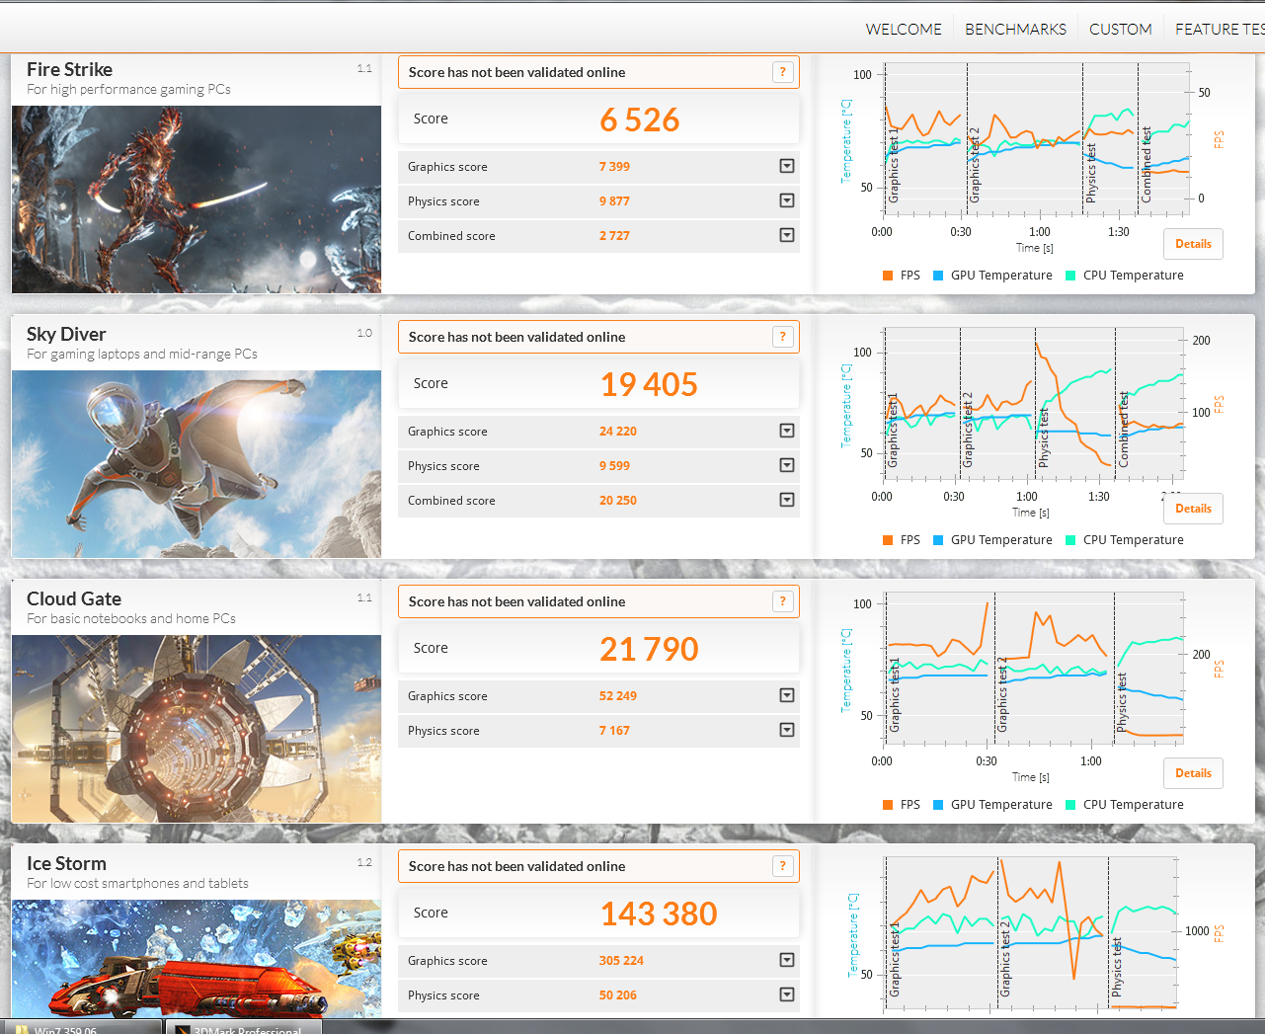Click the Fire Strike benchmark thumbnail
1265x1034 pixels.
coord(197,199)
